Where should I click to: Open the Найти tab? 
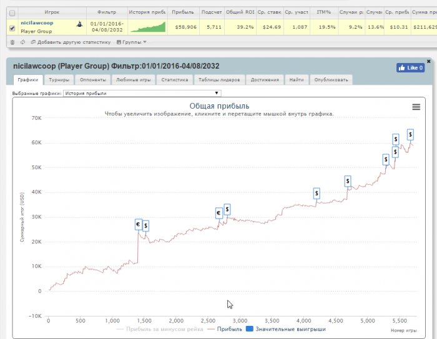click(x=297, y=80)
